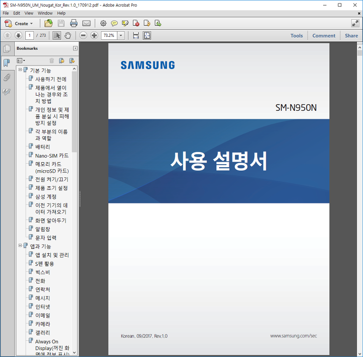
Task: Open the 카메라 bookmark
Action: (42, 324)
